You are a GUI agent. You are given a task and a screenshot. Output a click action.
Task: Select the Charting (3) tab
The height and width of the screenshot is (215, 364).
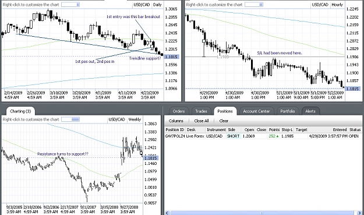(x=20, y=111)
